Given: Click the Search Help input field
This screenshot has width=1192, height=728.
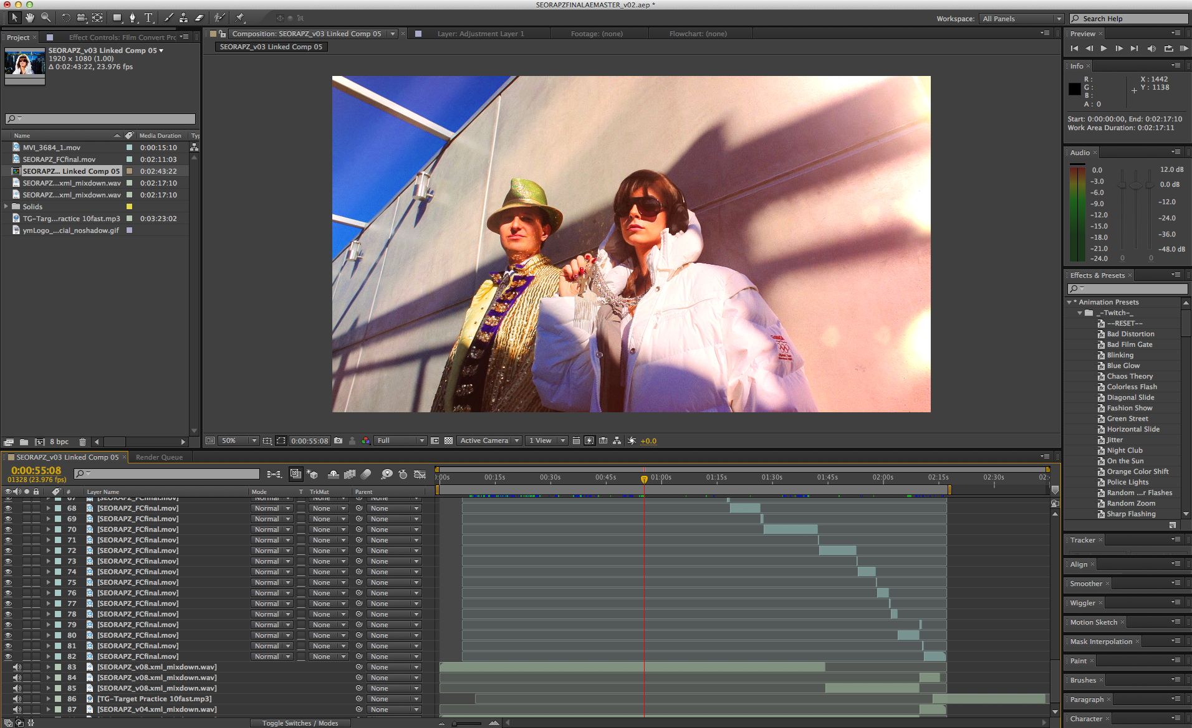Looking at the screenshot, I should (1129, 19).
